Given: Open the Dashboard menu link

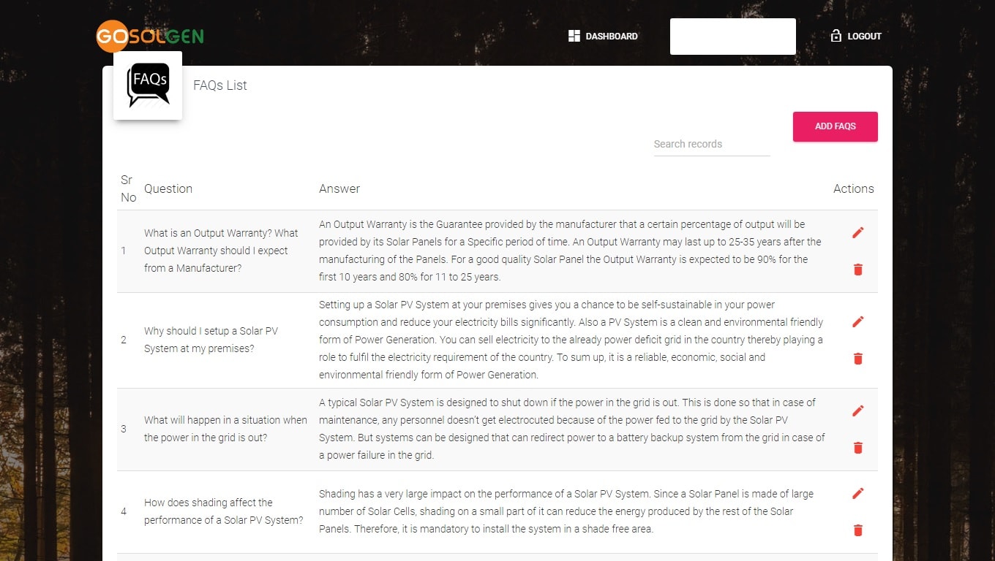Looking at the screenshot, I should click(x=603, y=36).
